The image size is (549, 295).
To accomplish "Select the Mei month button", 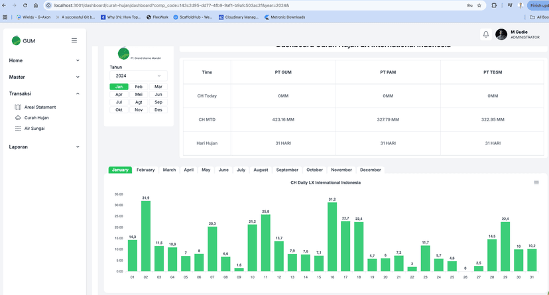I will click(x=139, y=94).
